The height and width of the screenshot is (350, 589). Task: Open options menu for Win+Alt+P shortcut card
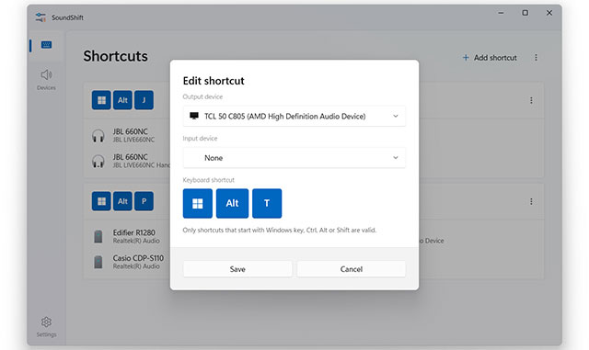531,201
